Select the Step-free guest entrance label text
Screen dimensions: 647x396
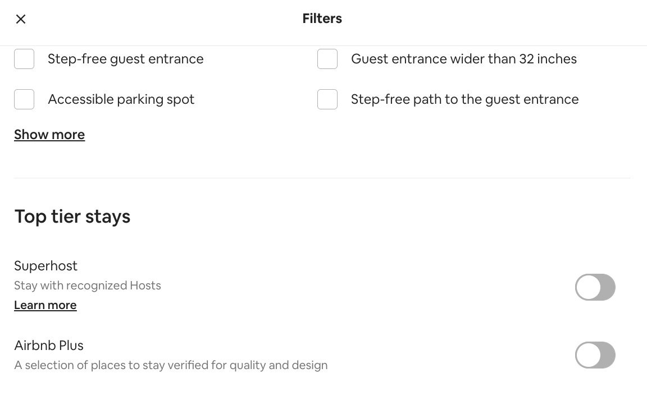coord(125,58)
